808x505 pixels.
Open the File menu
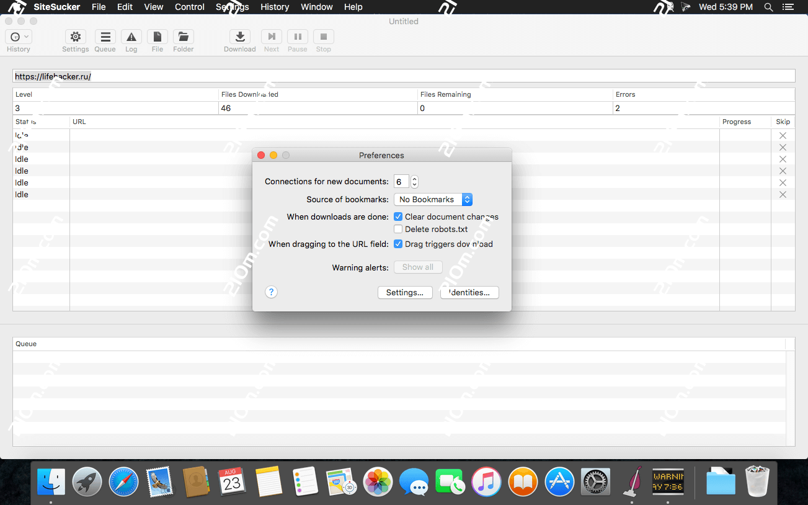pyautogui.click(x=99, y=7)
